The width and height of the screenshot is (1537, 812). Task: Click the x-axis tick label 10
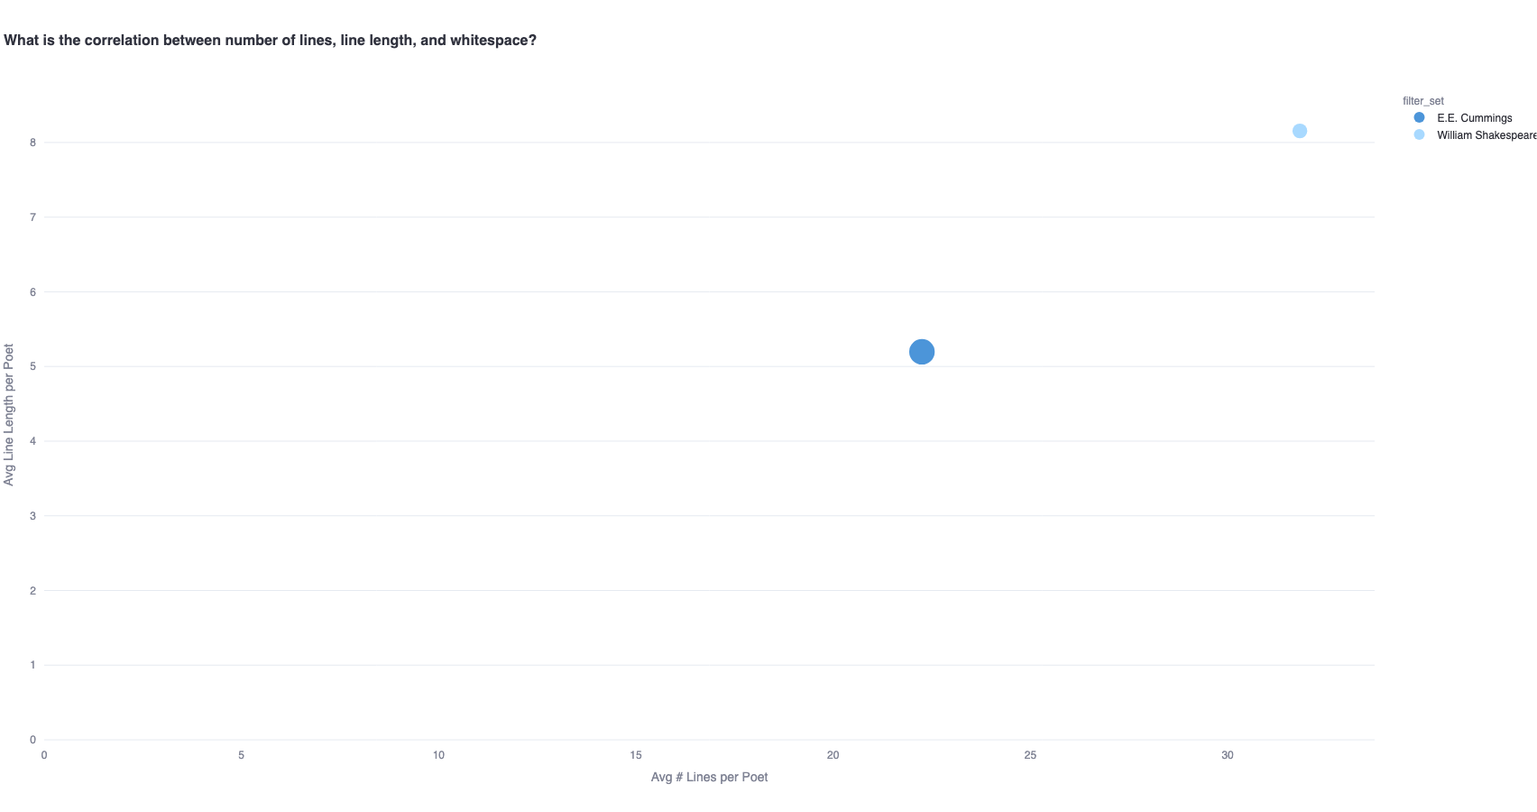pos(438,755)
